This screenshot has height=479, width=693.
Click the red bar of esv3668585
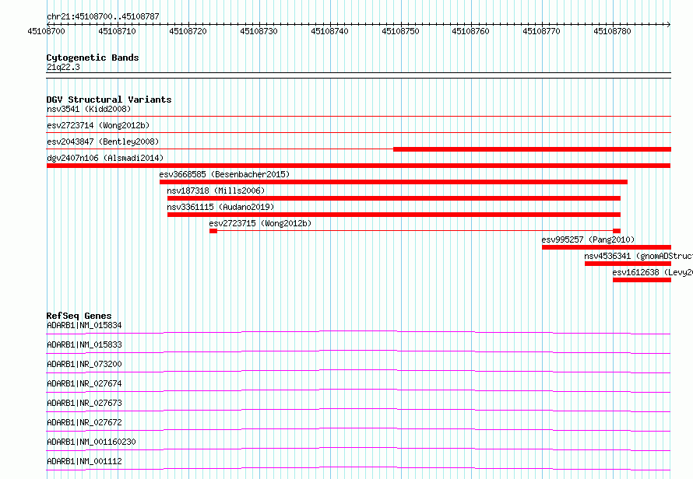393,182
